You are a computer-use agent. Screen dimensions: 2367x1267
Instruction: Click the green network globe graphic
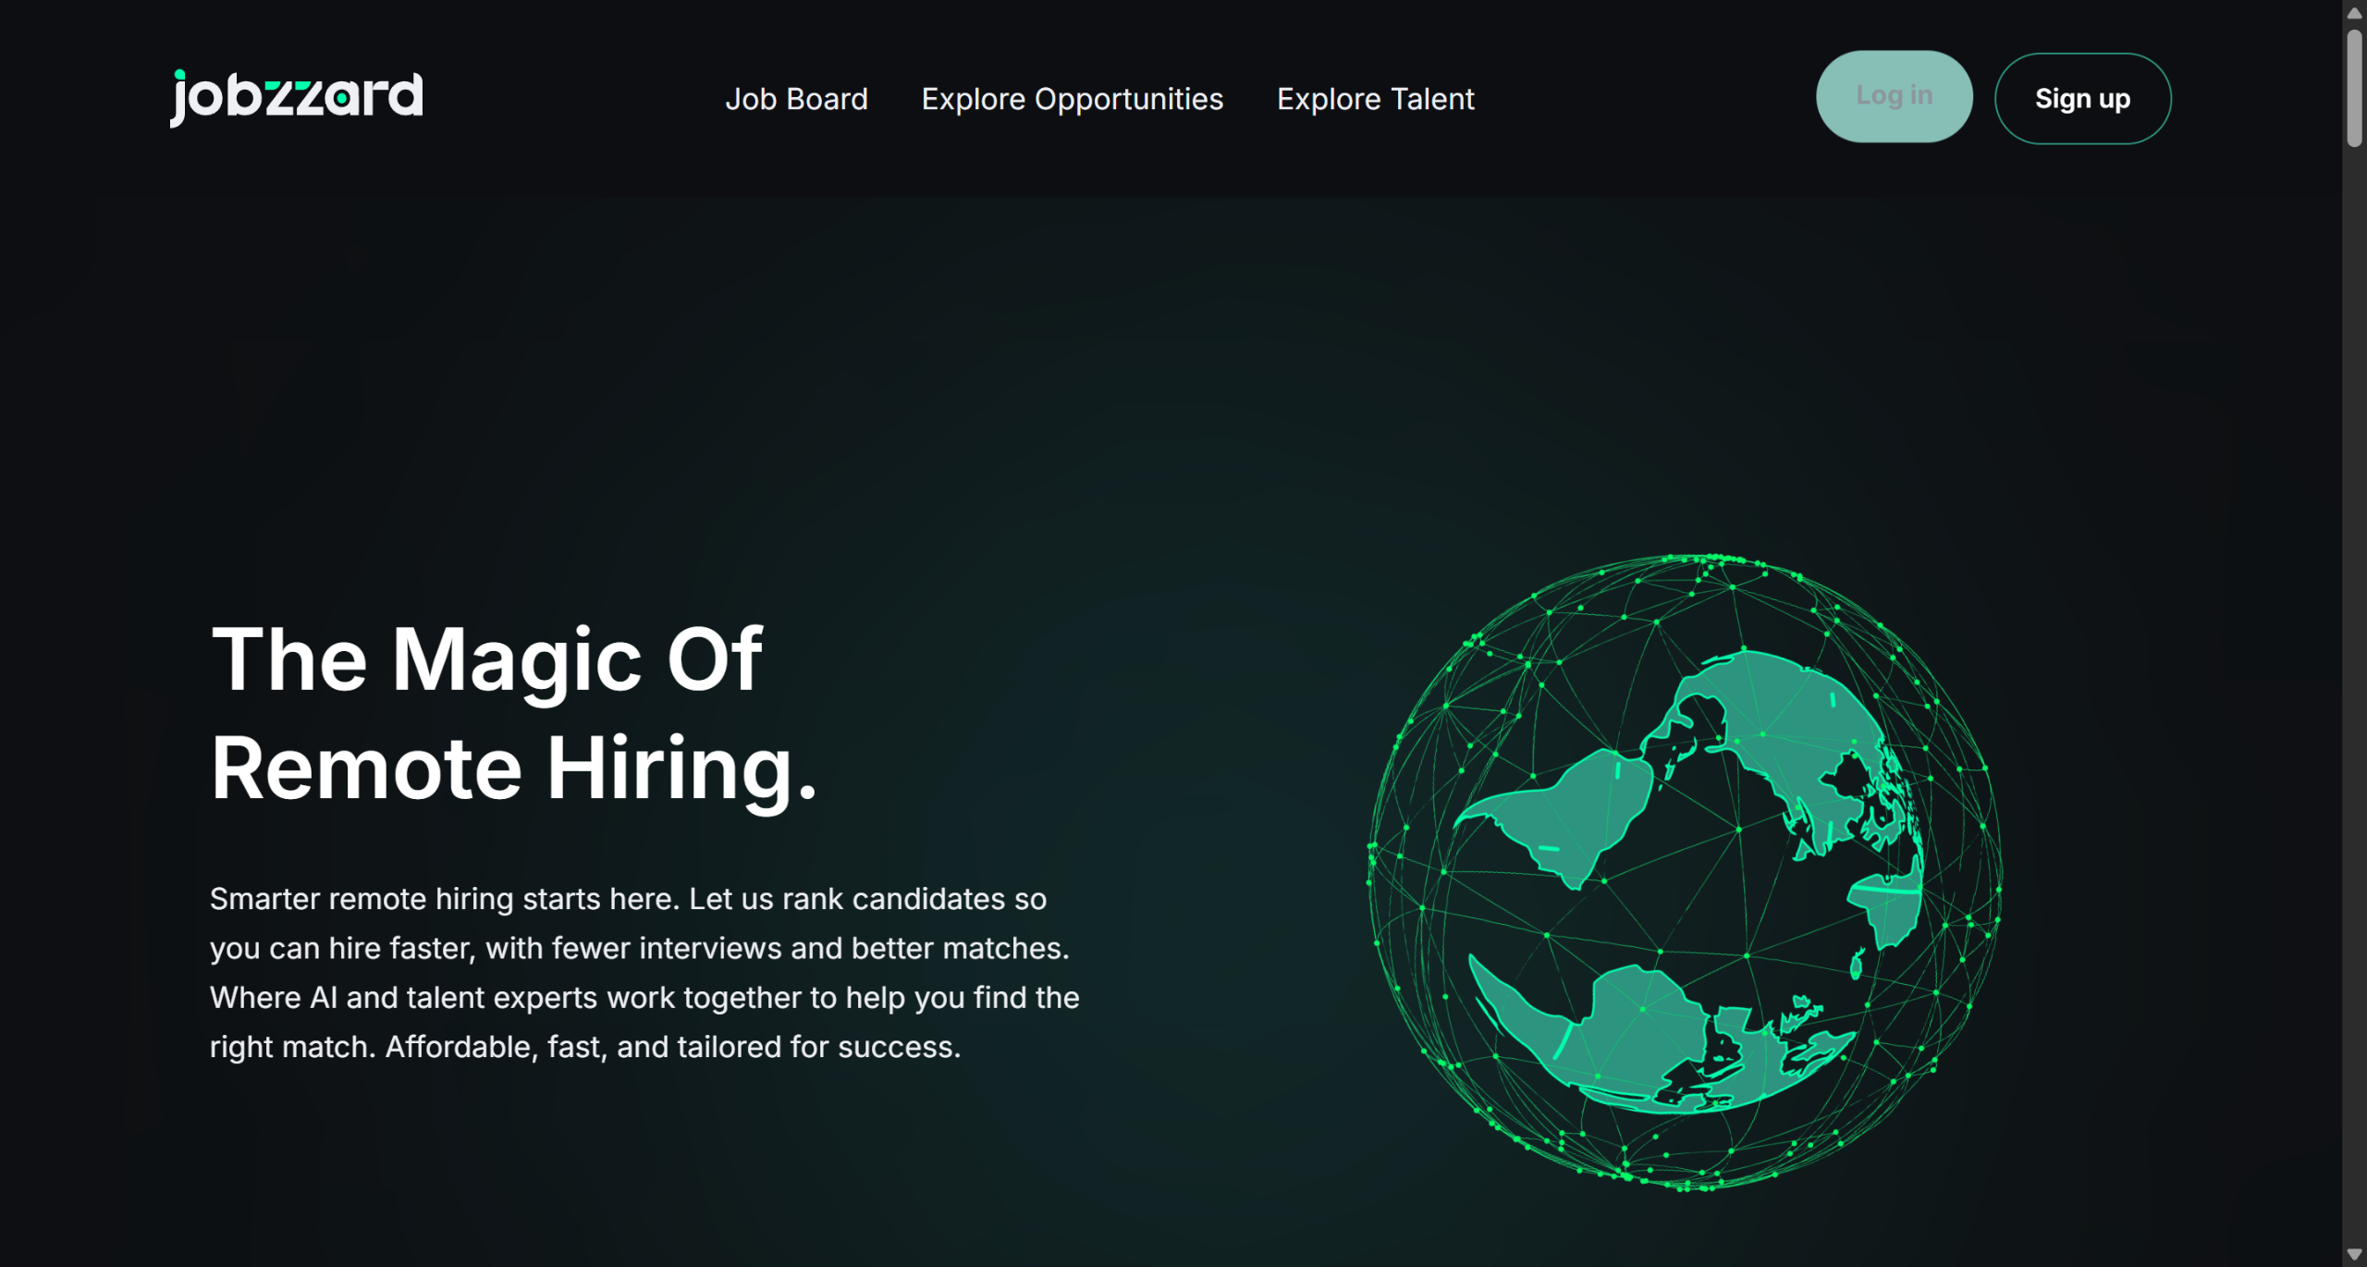pyautogui.click(x=1685, y=872)
